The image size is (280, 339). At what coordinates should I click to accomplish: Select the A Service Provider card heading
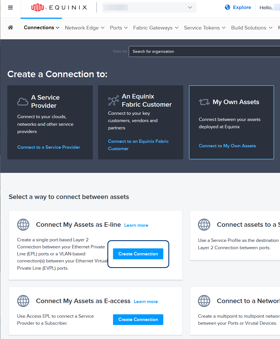(45, 101)
